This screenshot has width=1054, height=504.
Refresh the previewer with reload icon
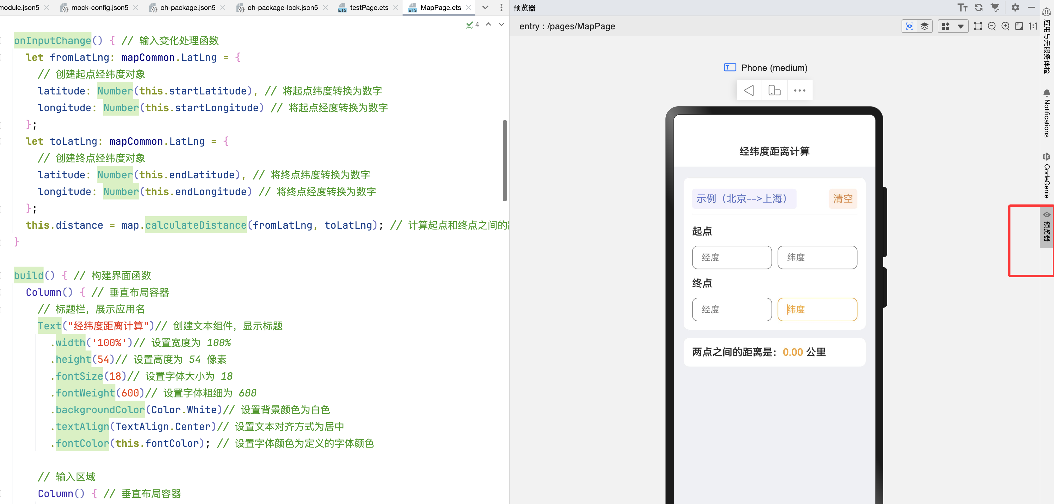[978, 8]
